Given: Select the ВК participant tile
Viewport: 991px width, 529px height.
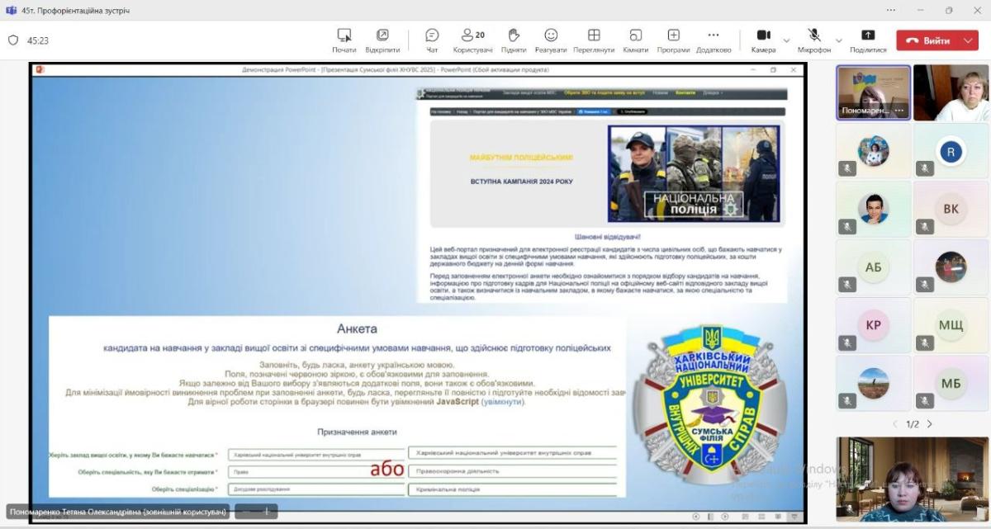Looking at the screenshot, I should coord(951,210).
